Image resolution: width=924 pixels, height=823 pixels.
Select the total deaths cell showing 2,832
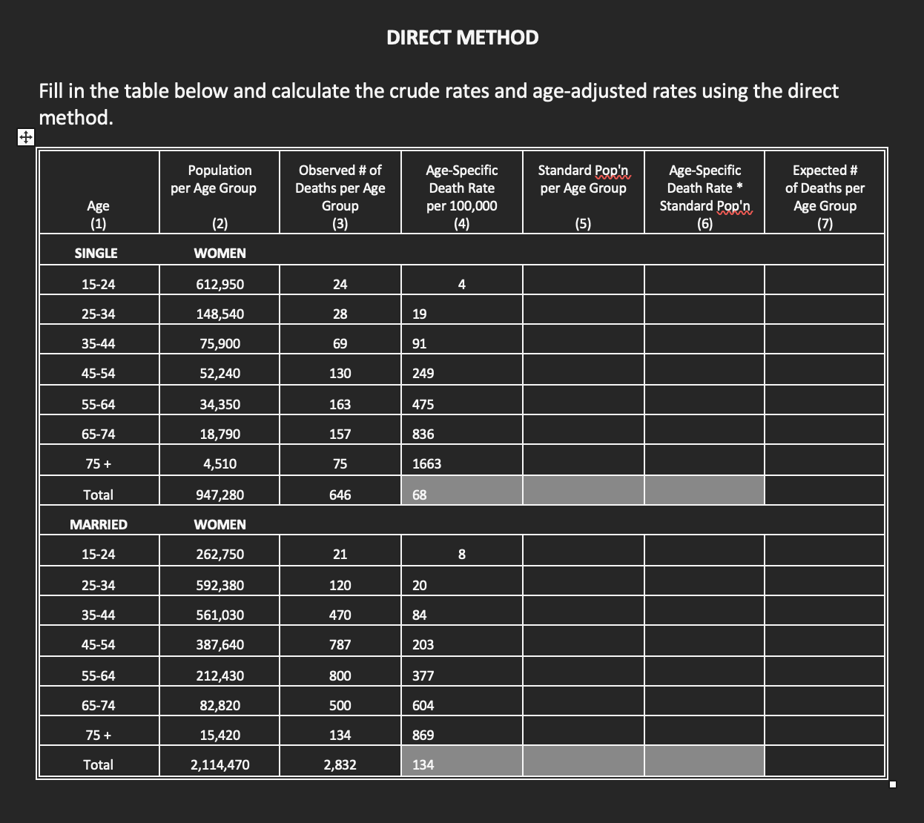pyautogui.click(x=340, y=764)
